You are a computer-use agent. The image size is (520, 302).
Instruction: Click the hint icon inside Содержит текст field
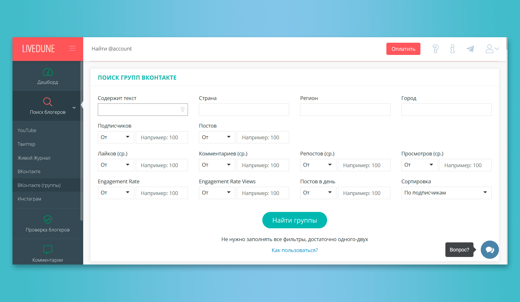pyautogui.click(x=183, y=110)
